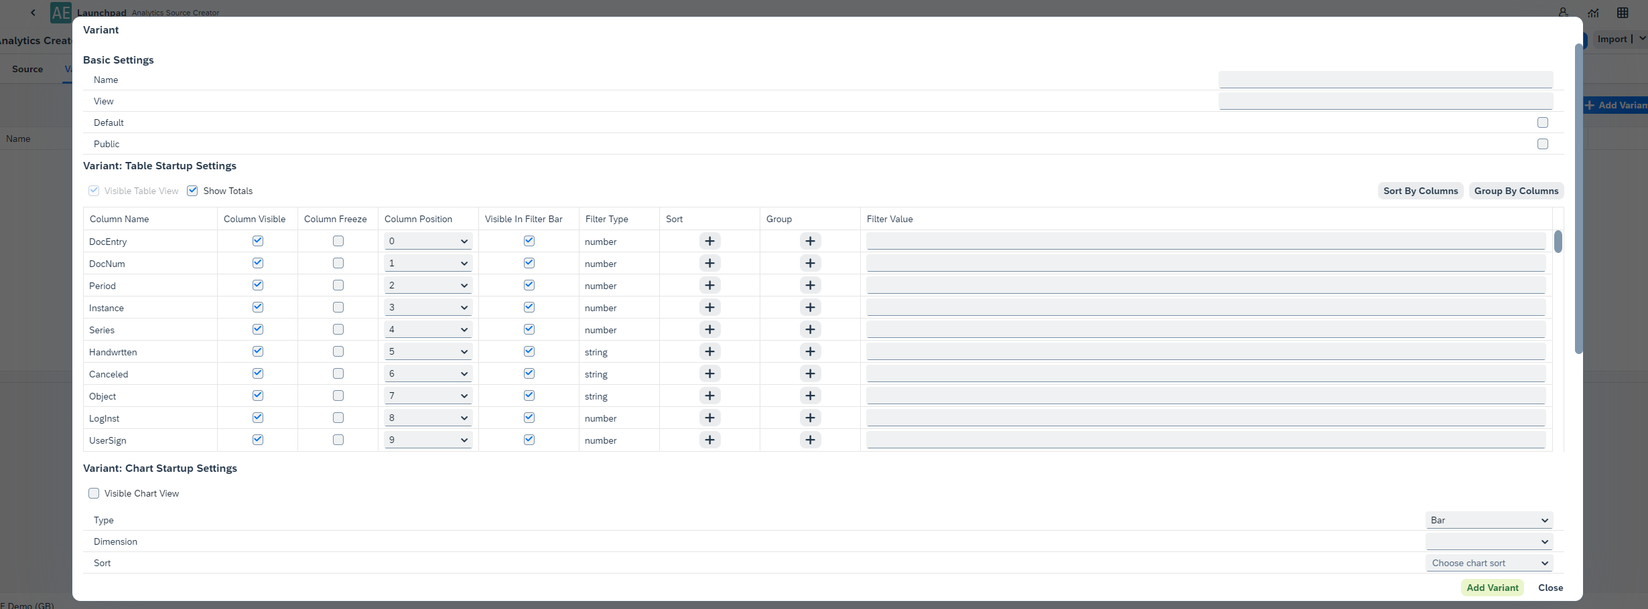Click the Add Variant button

click(x=1492, y=588)
